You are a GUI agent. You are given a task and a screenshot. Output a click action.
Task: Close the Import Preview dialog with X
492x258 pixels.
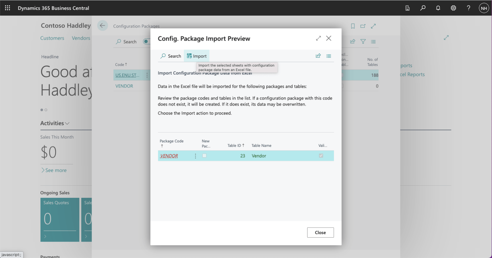point(329,38)
